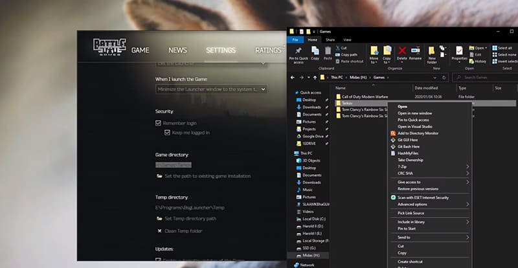This screenshot has width=518, height=268.
Task: Click the Back arrow in File Explorer
Action: (293, 77)
